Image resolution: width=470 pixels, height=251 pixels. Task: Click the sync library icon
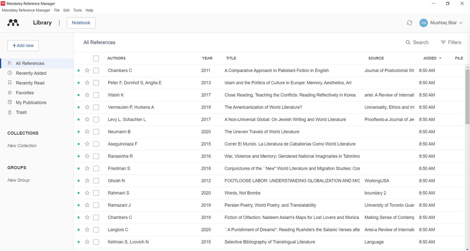point(409,23)
